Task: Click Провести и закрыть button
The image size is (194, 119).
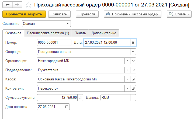Action: [x=24, y=14]
